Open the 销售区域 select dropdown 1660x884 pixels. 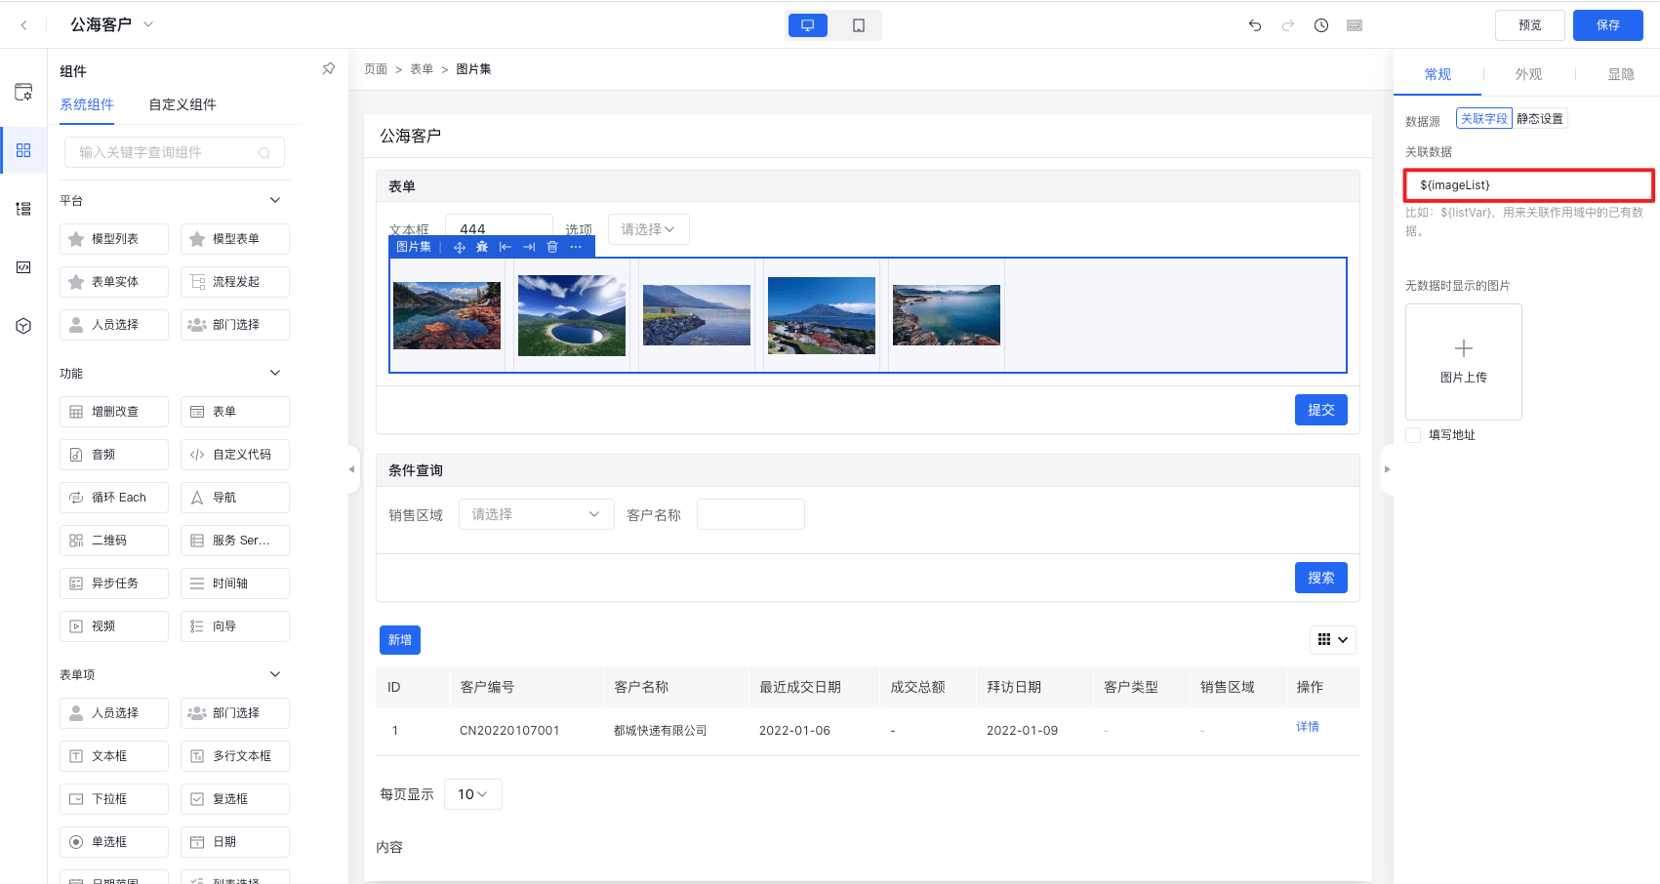click(537, 514)
